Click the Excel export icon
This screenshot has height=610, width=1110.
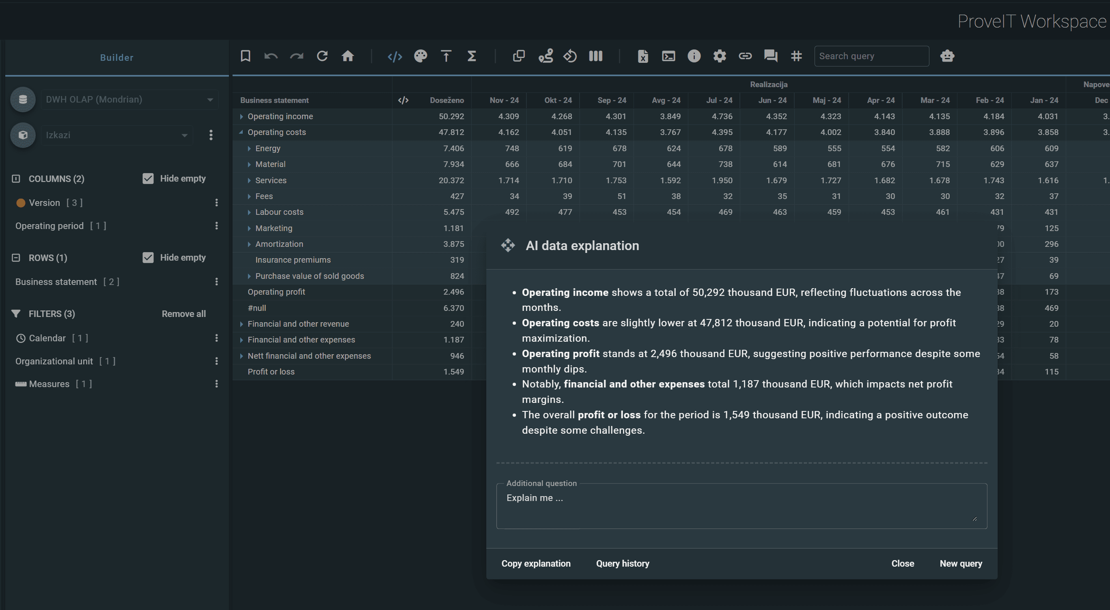[x=642, y=56]
